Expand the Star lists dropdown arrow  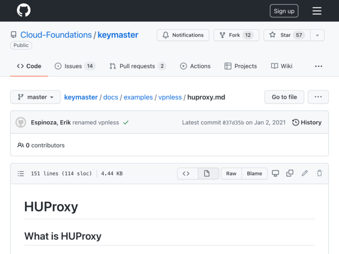[x=317, y=35]
